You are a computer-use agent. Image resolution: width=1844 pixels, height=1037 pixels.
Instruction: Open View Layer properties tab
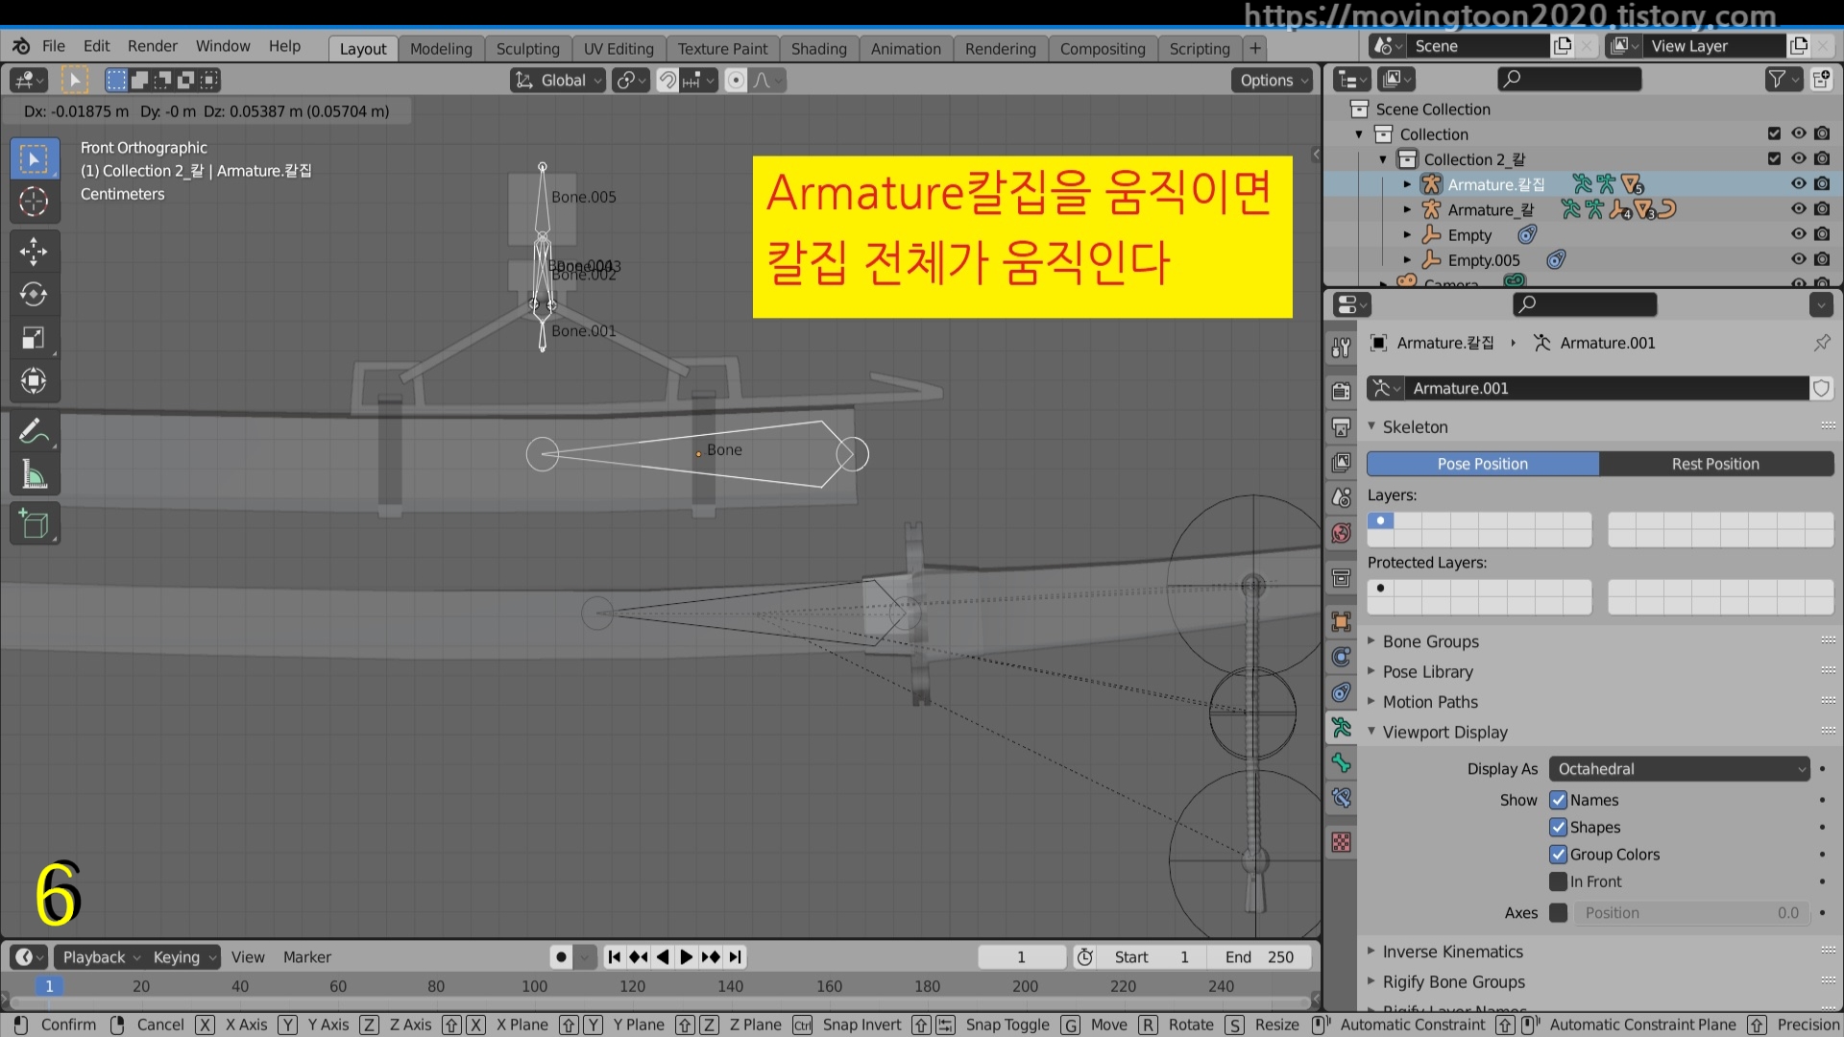pyautogui.click(x=1342, y=462)
